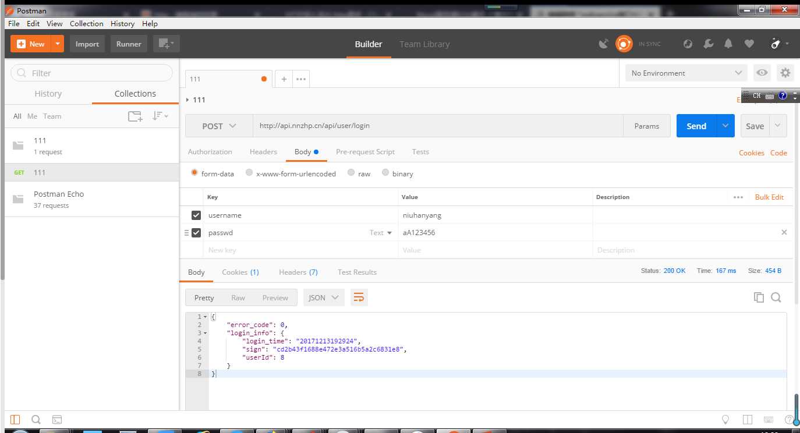Click the interceptor satellite icon
This screenshot has width=800, height=433.
pyautogui.click(x=604, y=44)
